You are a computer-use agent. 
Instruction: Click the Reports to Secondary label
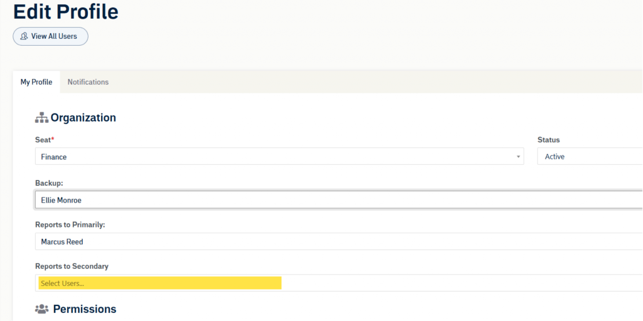point(72,266)
